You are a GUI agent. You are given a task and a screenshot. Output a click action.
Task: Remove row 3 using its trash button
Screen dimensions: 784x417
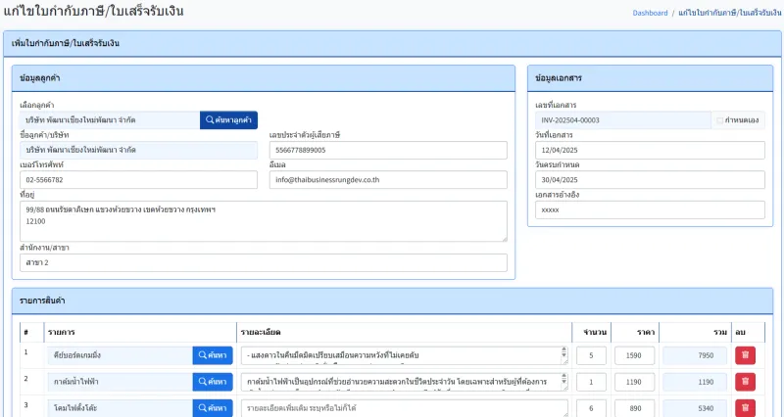click(x=745, y=407)
